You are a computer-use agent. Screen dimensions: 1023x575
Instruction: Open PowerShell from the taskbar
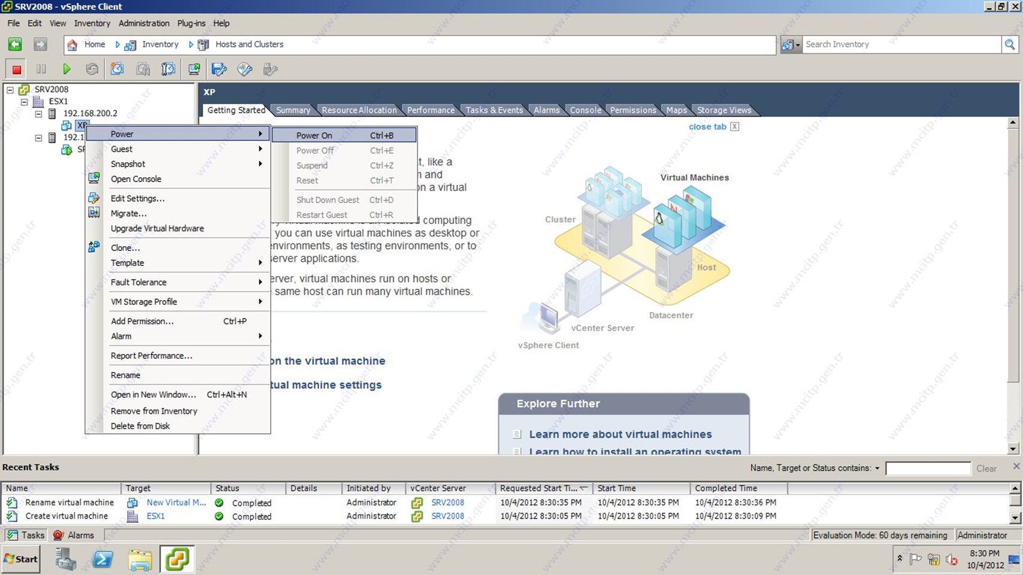(103, 559)
